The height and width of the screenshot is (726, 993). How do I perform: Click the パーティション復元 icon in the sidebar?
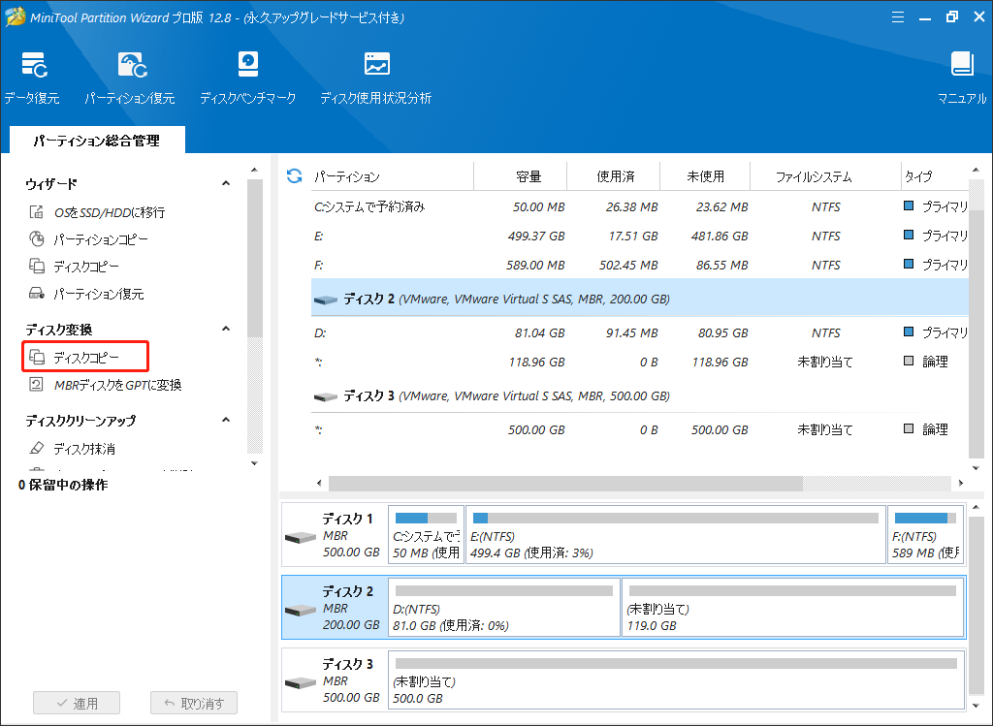coord(37,294)
